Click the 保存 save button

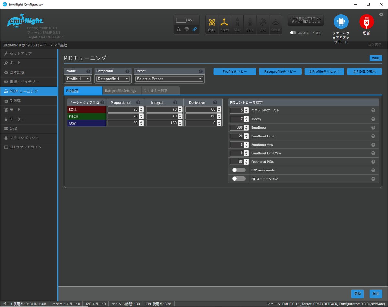tap(376, 294)
